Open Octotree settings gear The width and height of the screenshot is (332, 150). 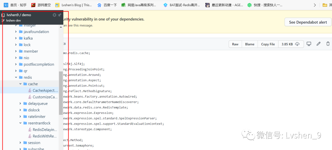coord(54,15)
